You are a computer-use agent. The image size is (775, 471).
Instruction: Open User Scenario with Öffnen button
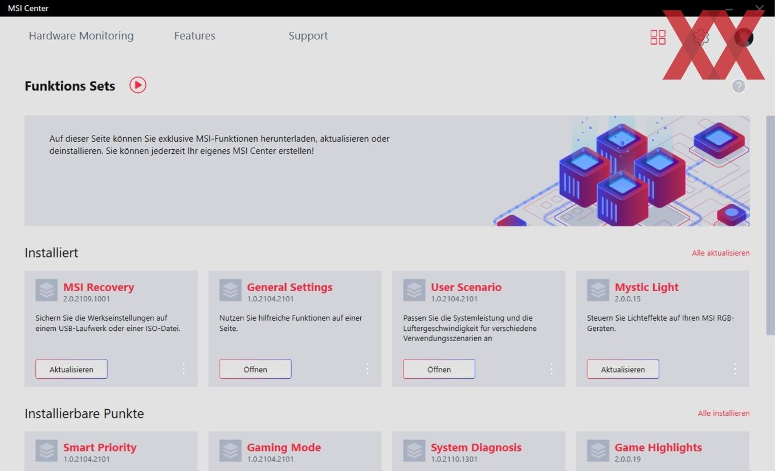(439, 369)
